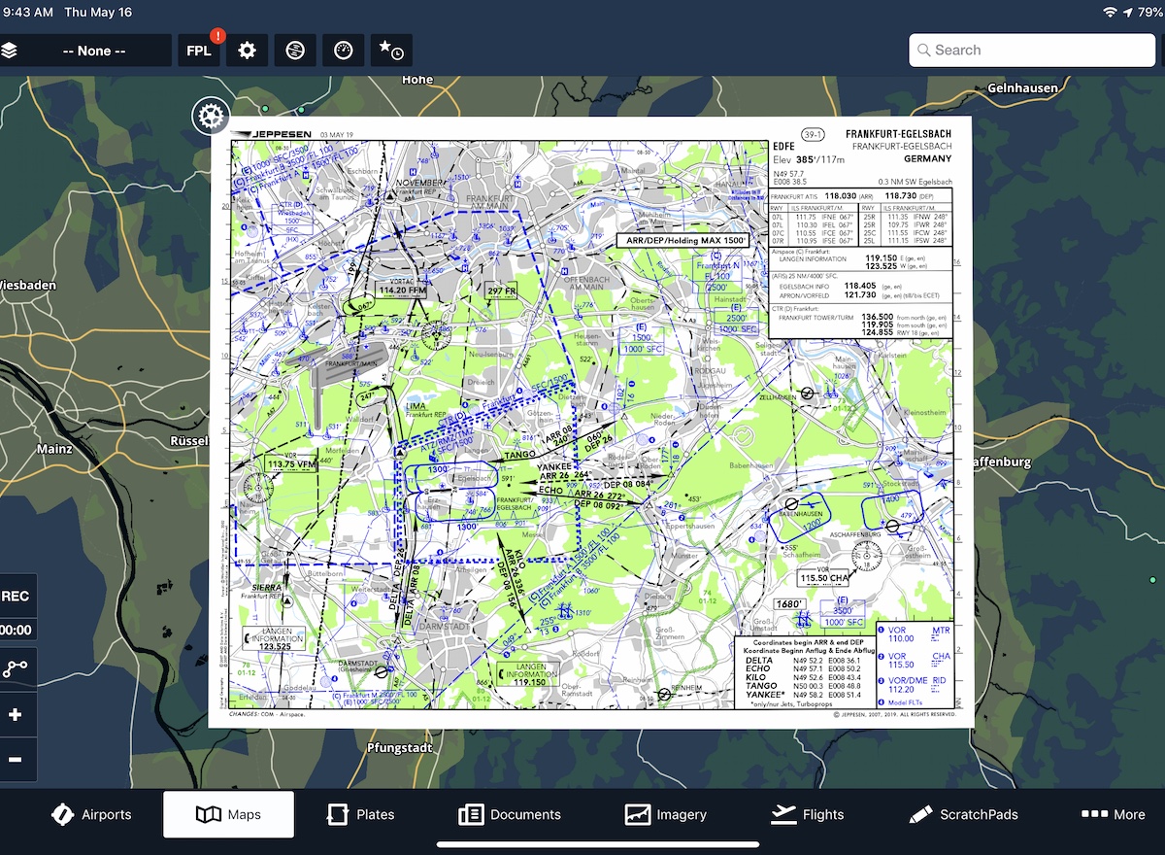Tap the 1680' elevation box
Image resolution: width=1165 pixels, height=855 pixels.
point(790,603)
